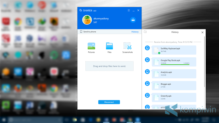The image size is (219, 123).
Task: Click the S4T device name
Action: coord(95,22)
